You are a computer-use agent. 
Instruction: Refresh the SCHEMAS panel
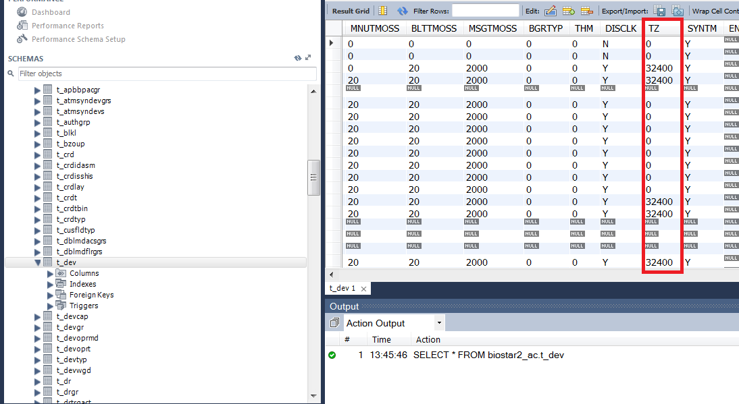click(x=297, y=59)
